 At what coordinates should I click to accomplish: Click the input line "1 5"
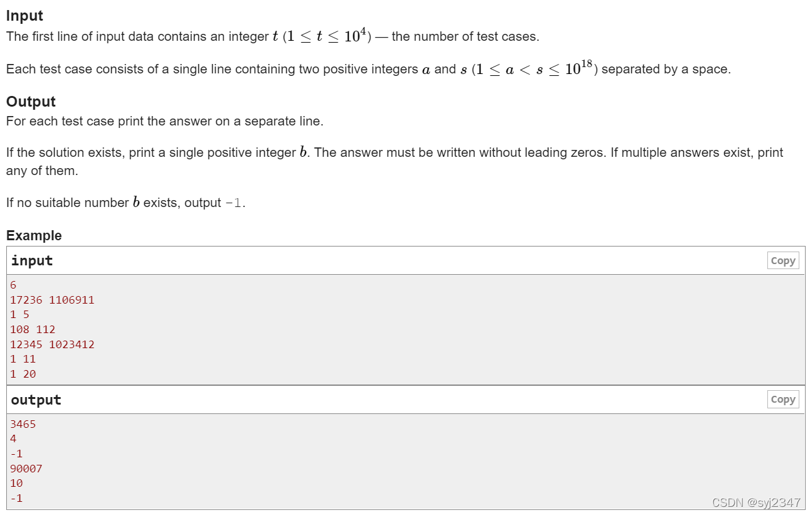19,314
